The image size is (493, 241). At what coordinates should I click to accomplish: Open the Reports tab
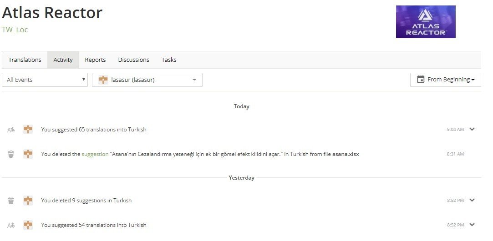(95, 60)
